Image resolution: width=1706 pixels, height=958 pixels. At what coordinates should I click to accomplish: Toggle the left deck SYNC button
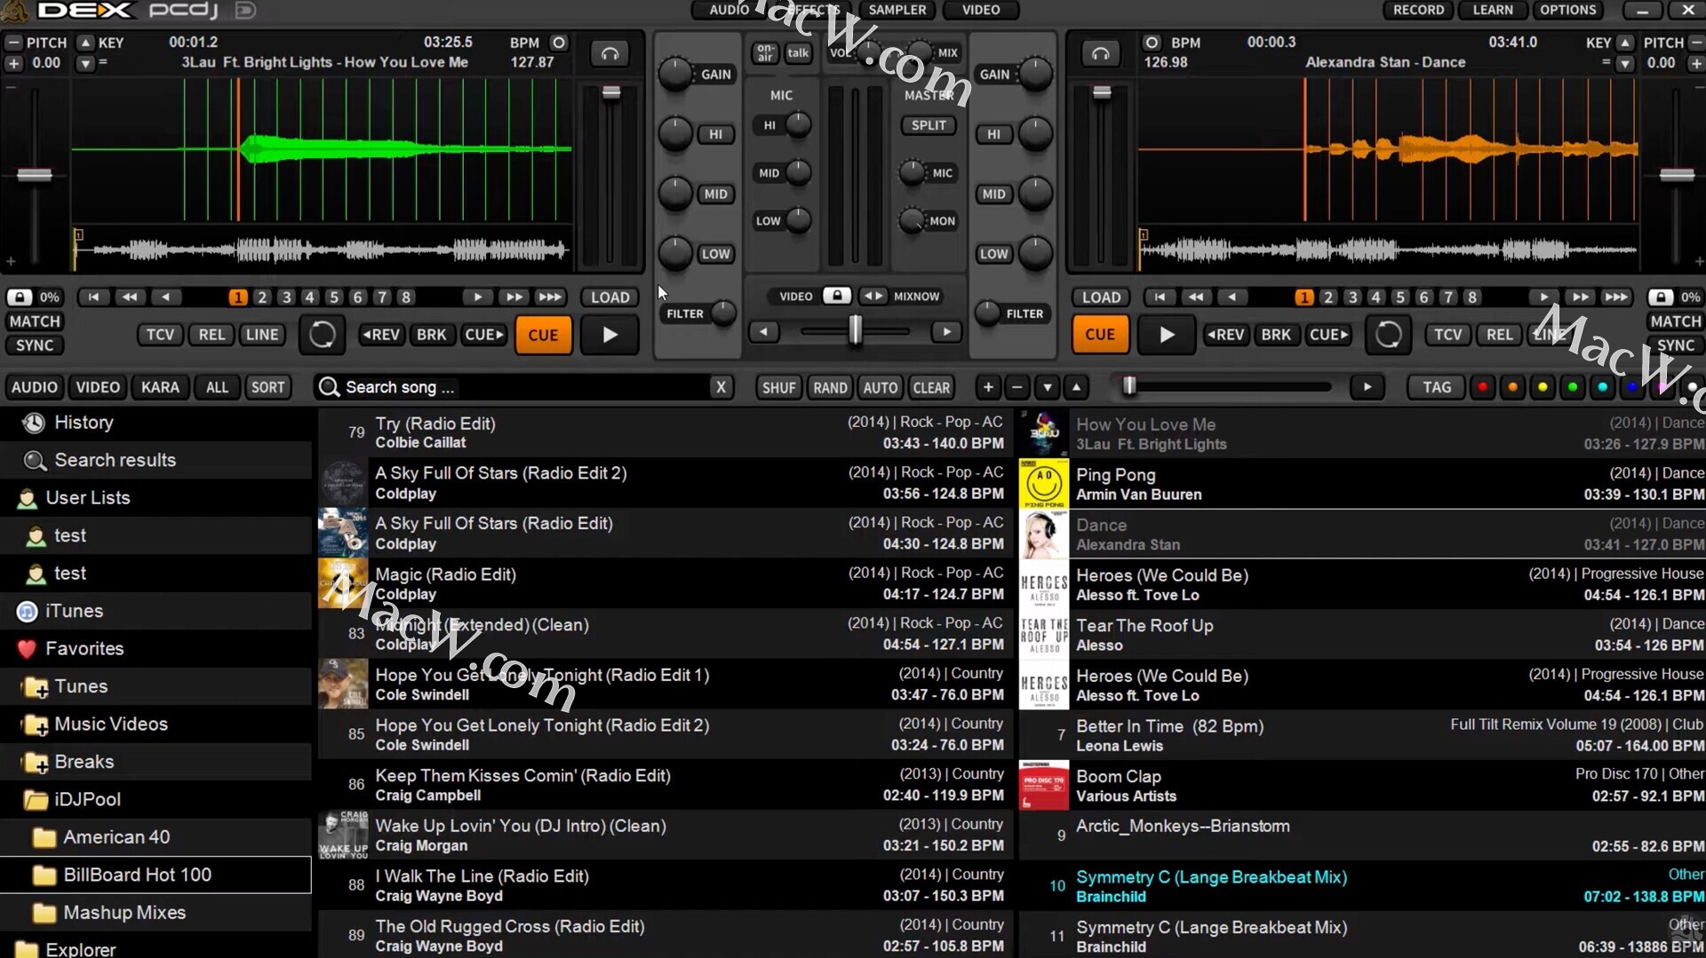[35, 345]
